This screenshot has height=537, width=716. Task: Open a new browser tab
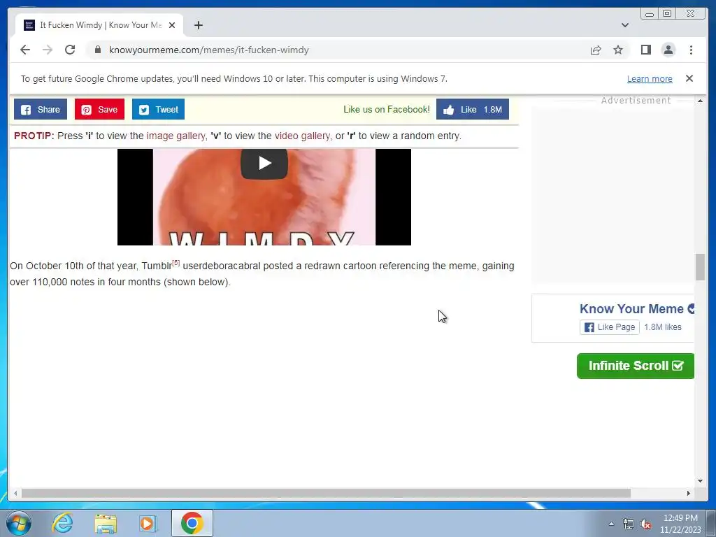point(198,25)
